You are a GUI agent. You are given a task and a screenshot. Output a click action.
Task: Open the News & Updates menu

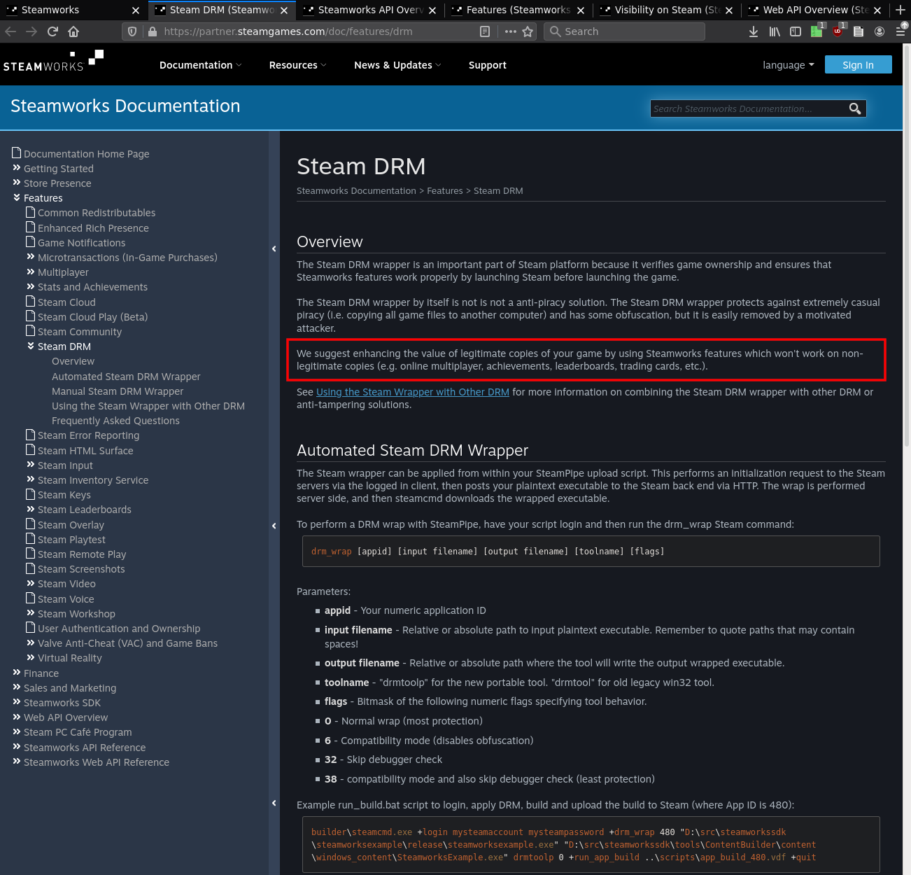pos(397,65)
